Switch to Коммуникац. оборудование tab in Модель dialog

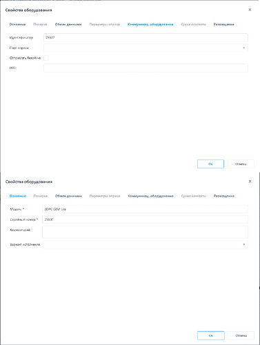pos(150,196)
